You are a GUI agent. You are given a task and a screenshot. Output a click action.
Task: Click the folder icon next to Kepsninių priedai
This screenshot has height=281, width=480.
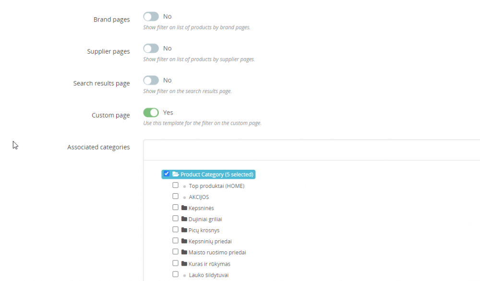click(x=184, y=240)
